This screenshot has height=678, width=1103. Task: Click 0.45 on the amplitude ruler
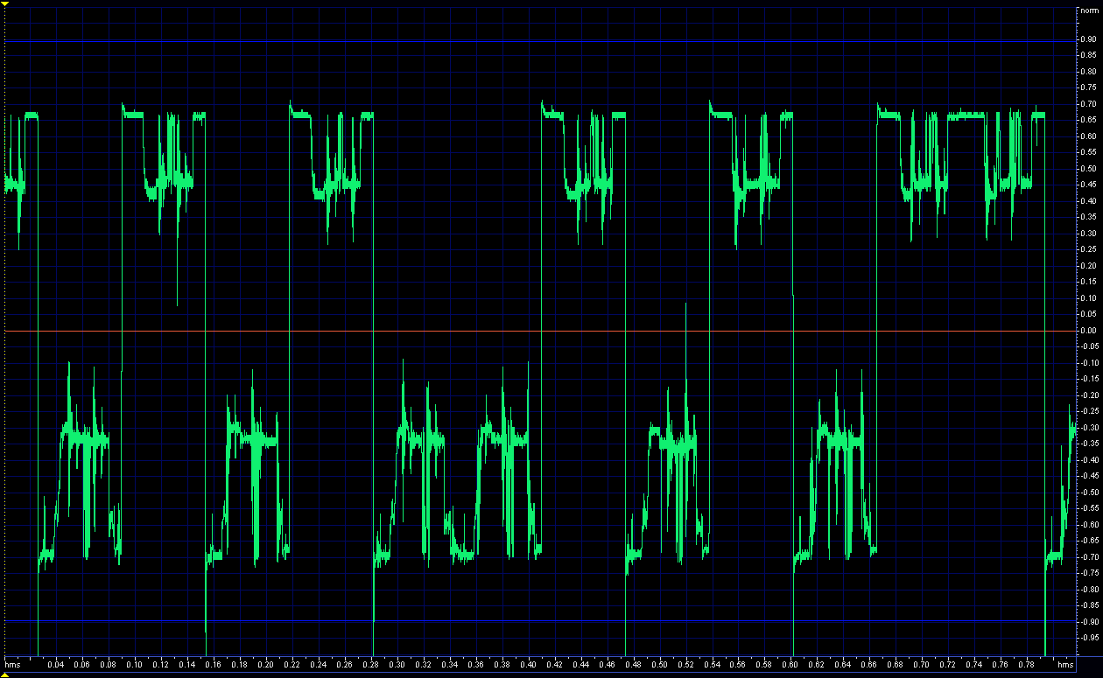[1090, 185]
